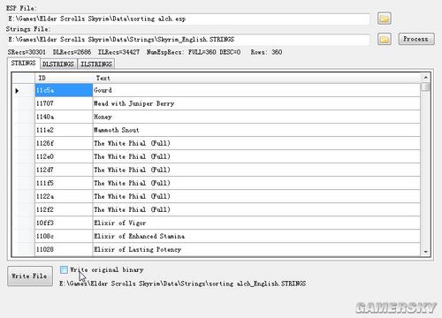Select the ID cell 1122a
Image resolution: width=442 pixels, height=318 pixels.
(64, 196)
